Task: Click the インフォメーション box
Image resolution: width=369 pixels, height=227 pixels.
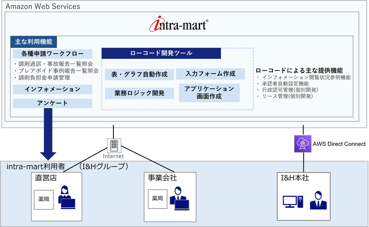Action: point(53,89)
